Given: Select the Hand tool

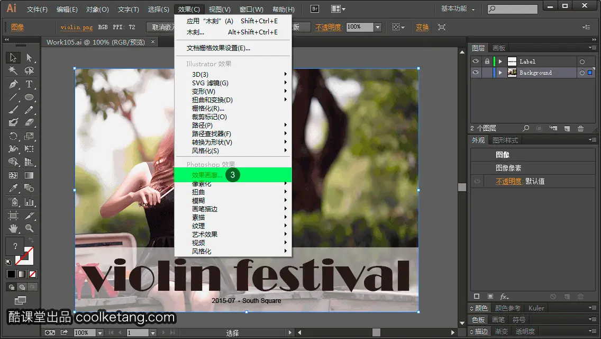Looking at the screenshot, I should pyautogui.click(x=13, y=228).
